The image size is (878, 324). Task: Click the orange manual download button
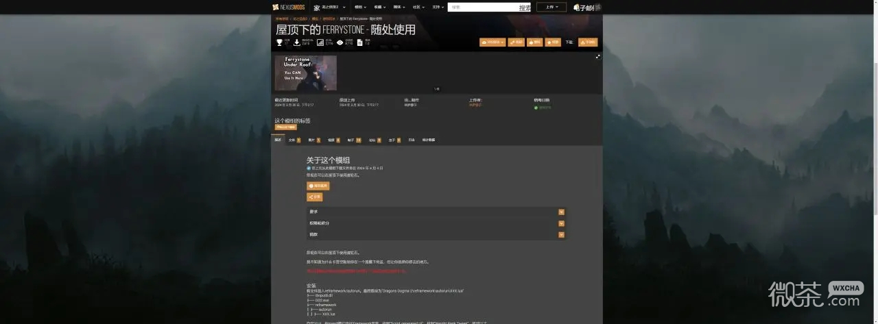588,42
